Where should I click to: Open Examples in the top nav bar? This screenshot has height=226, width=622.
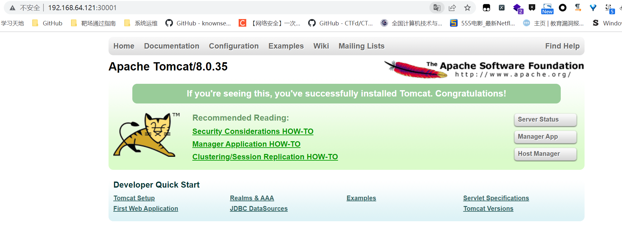[x=286, y=46]
